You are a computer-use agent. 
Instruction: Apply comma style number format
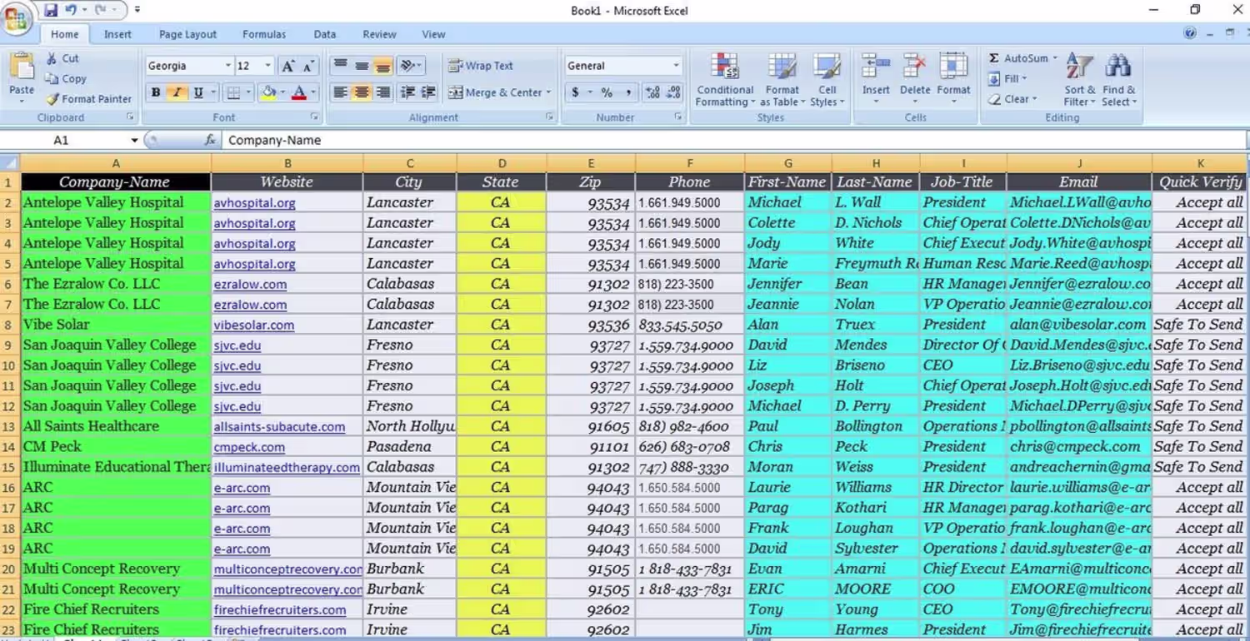tap(627, 92)
